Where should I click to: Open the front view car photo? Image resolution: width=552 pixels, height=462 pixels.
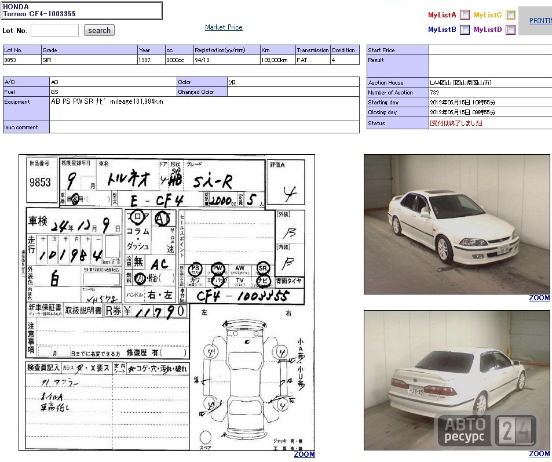(x=456, y=224)
